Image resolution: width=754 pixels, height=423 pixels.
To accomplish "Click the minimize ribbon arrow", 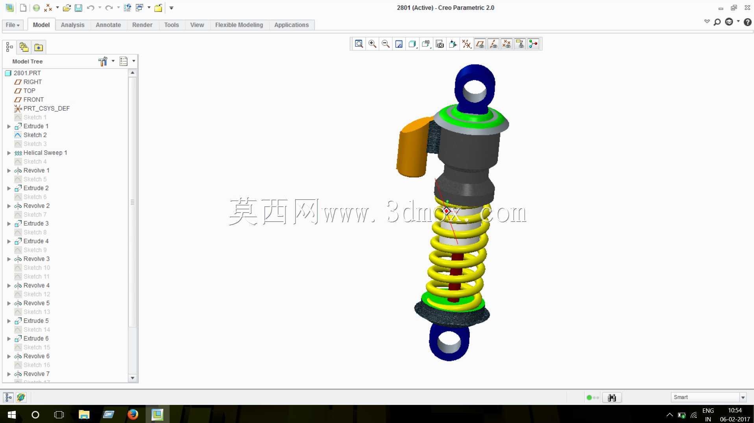I will click(707, 21).
